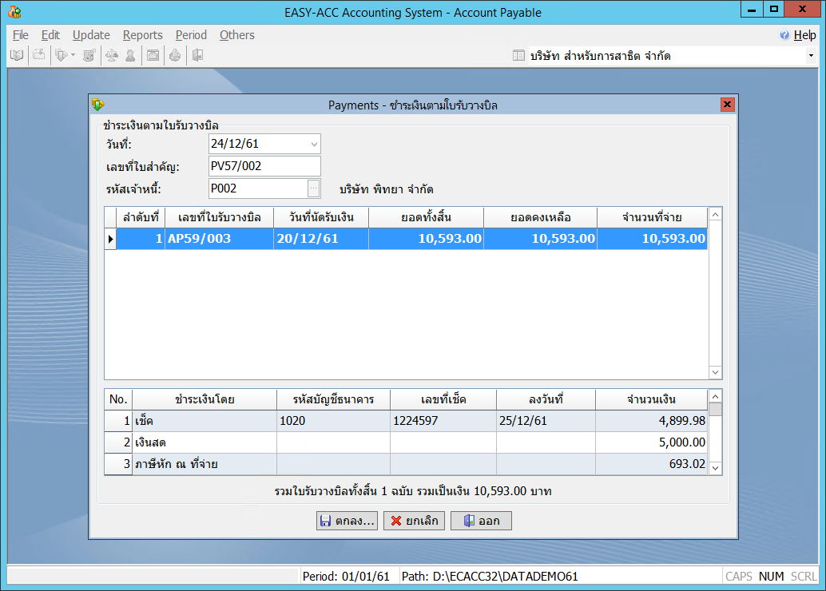Image resolution: width=826 pixels, height=591 pixels.
Task: Open the Period menu
Action: click(x=191, y=35)
